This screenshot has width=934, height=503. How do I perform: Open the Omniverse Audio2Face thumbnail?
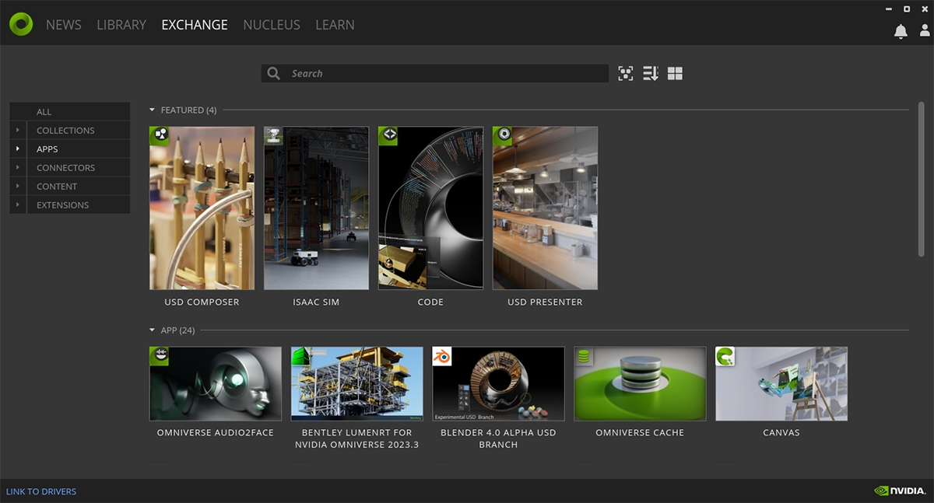pyautogui.click(x=216, y=384)
